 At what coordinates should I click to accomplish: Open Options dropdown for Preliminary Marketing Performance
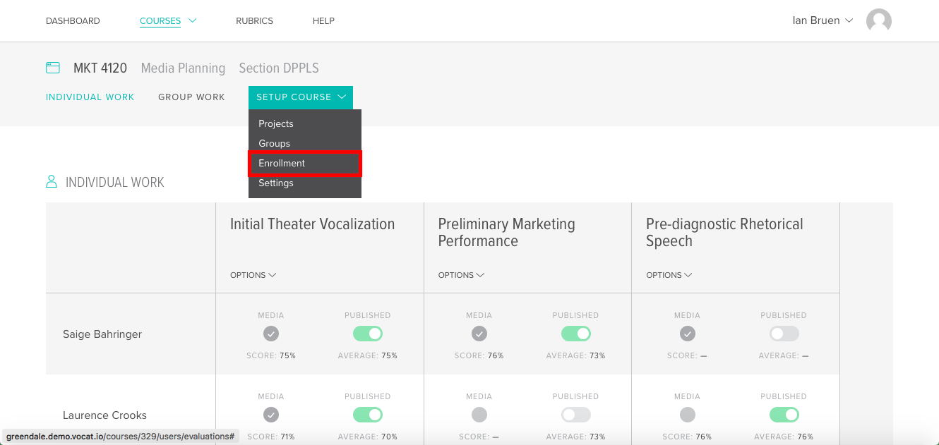coord(461,275)
